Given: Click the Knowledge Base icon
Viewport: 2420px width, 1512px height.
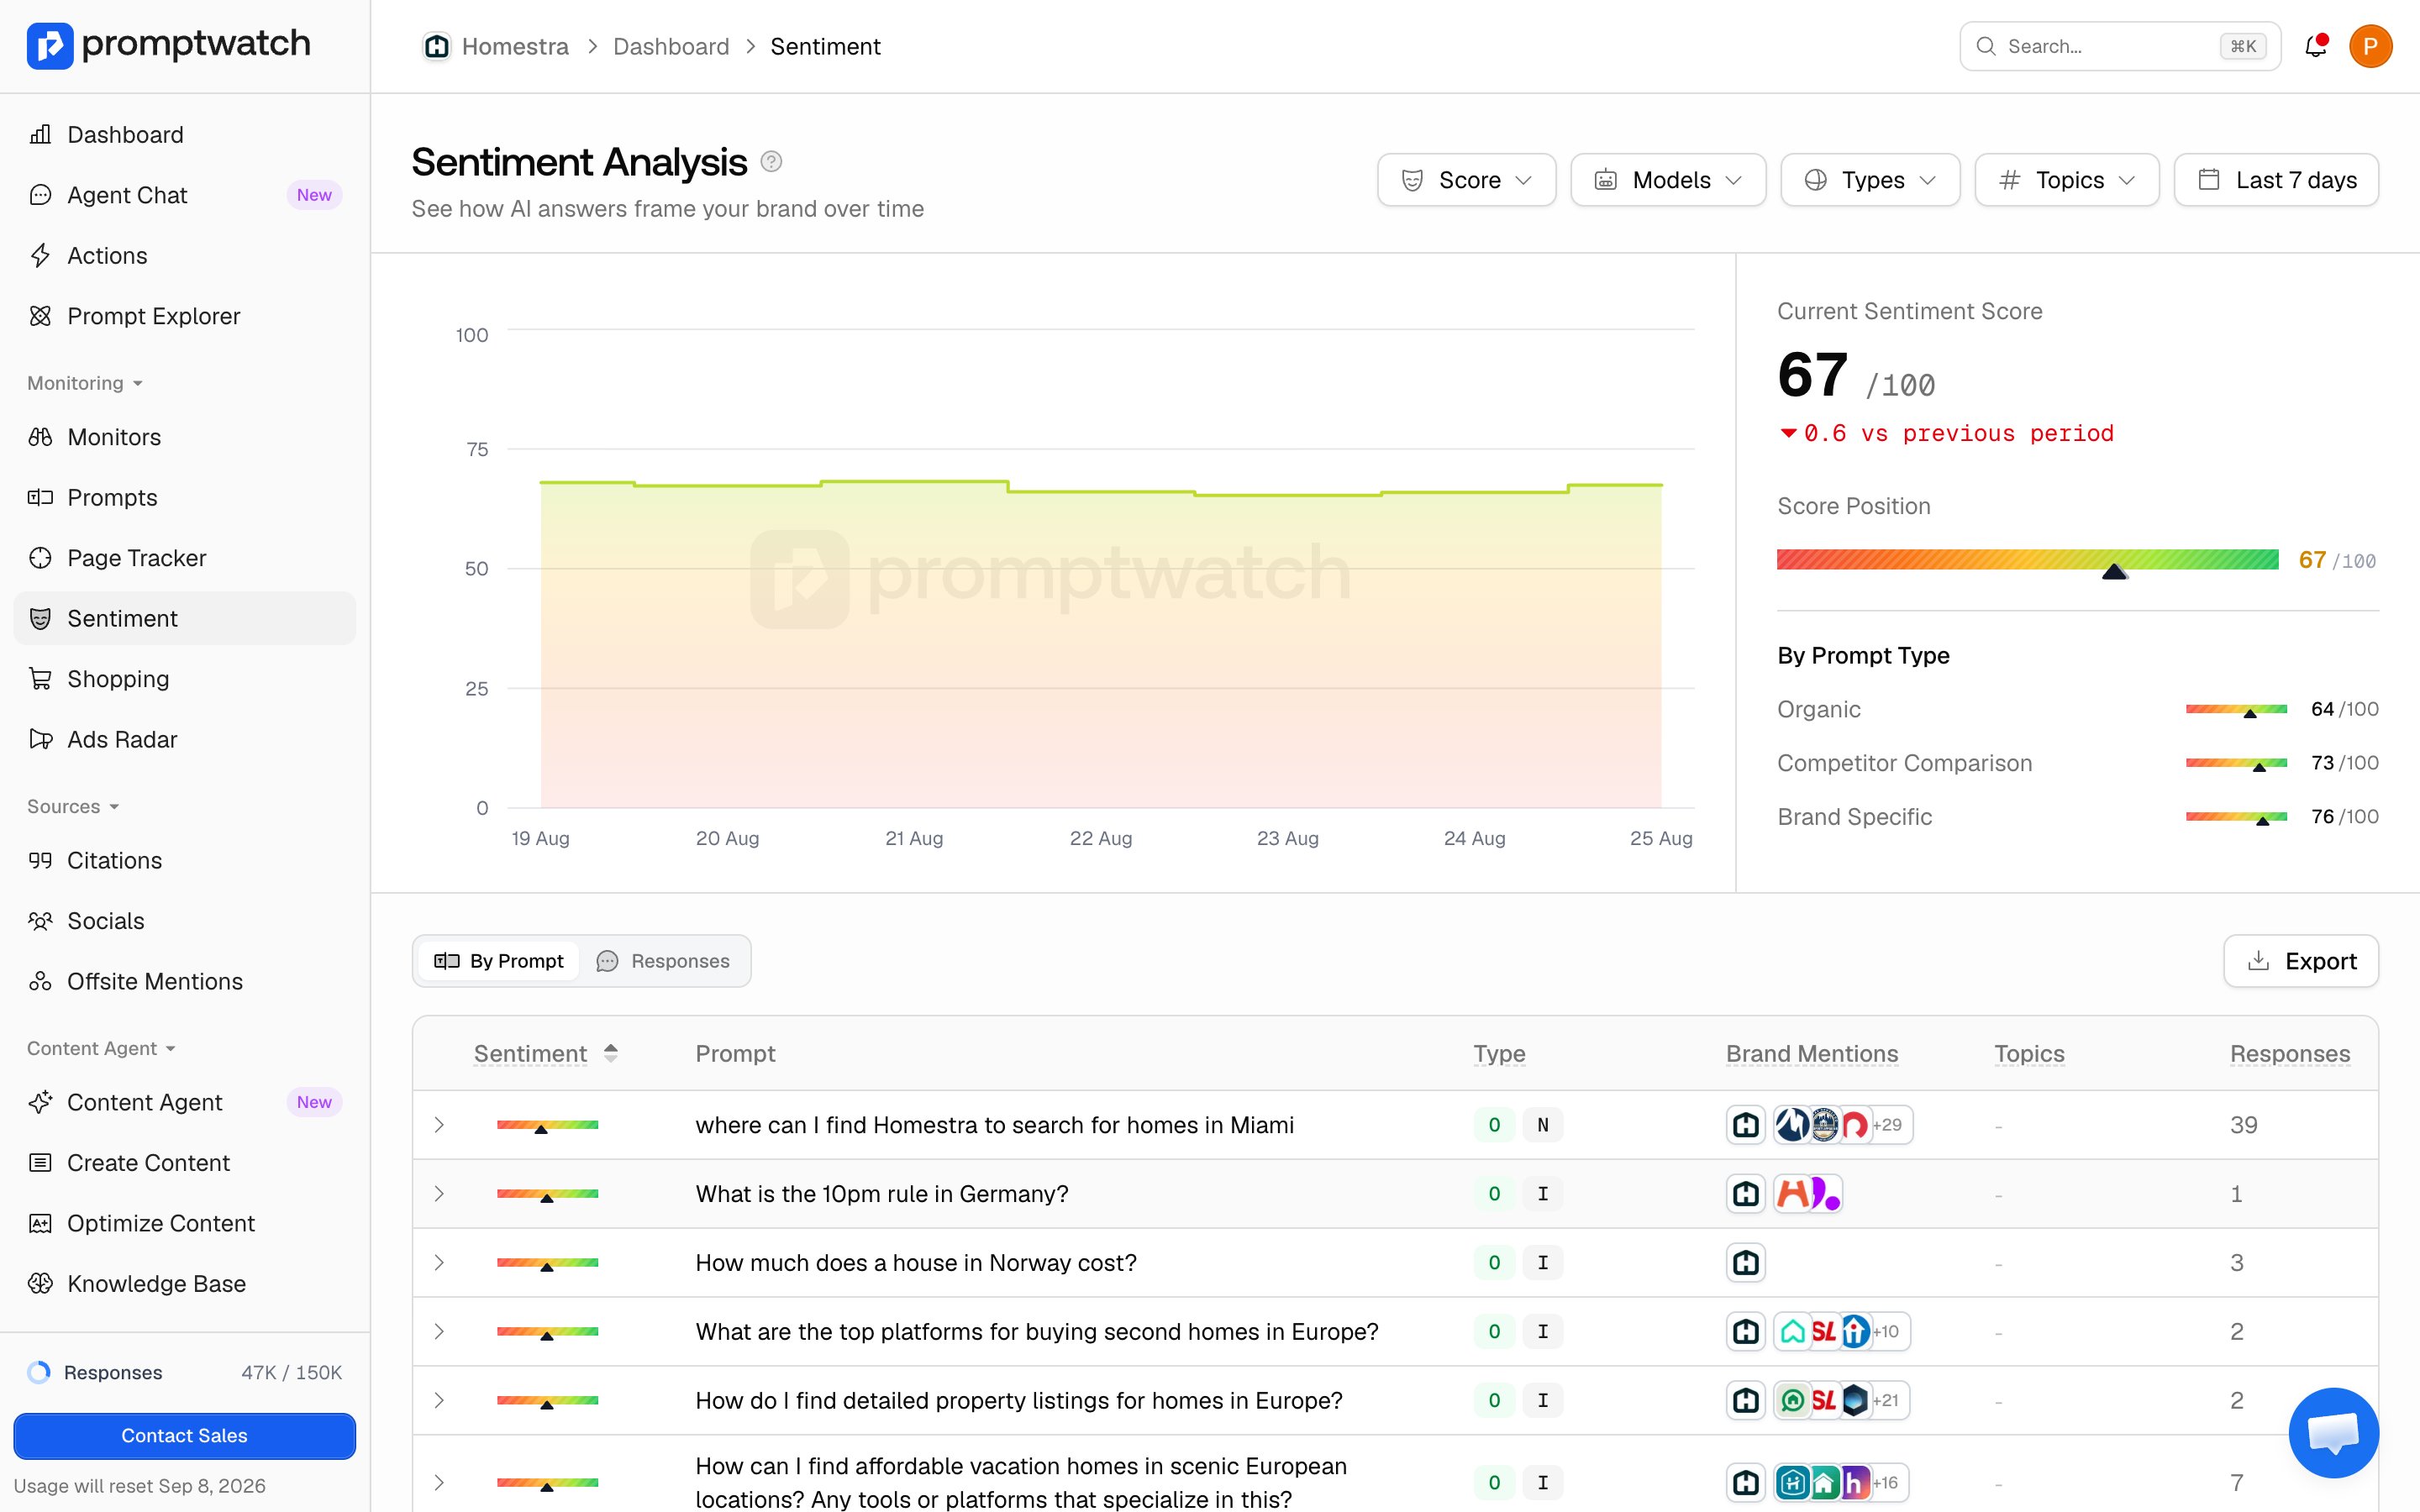Looking at the screenshot, I should click(x=40, y=1284).
